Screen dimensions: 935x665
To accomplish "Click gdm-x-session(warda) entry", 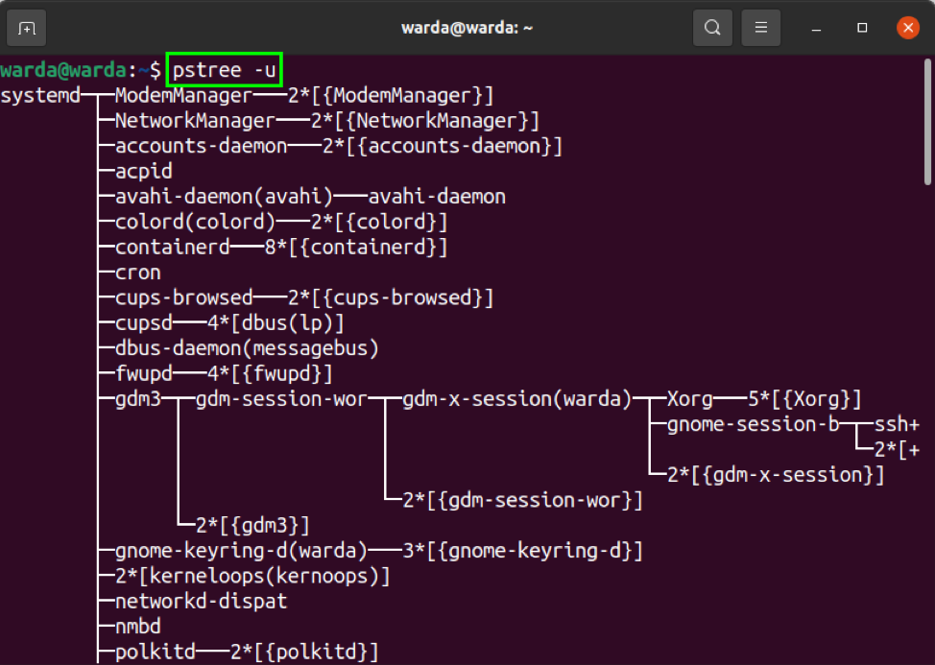I will 517,398.
